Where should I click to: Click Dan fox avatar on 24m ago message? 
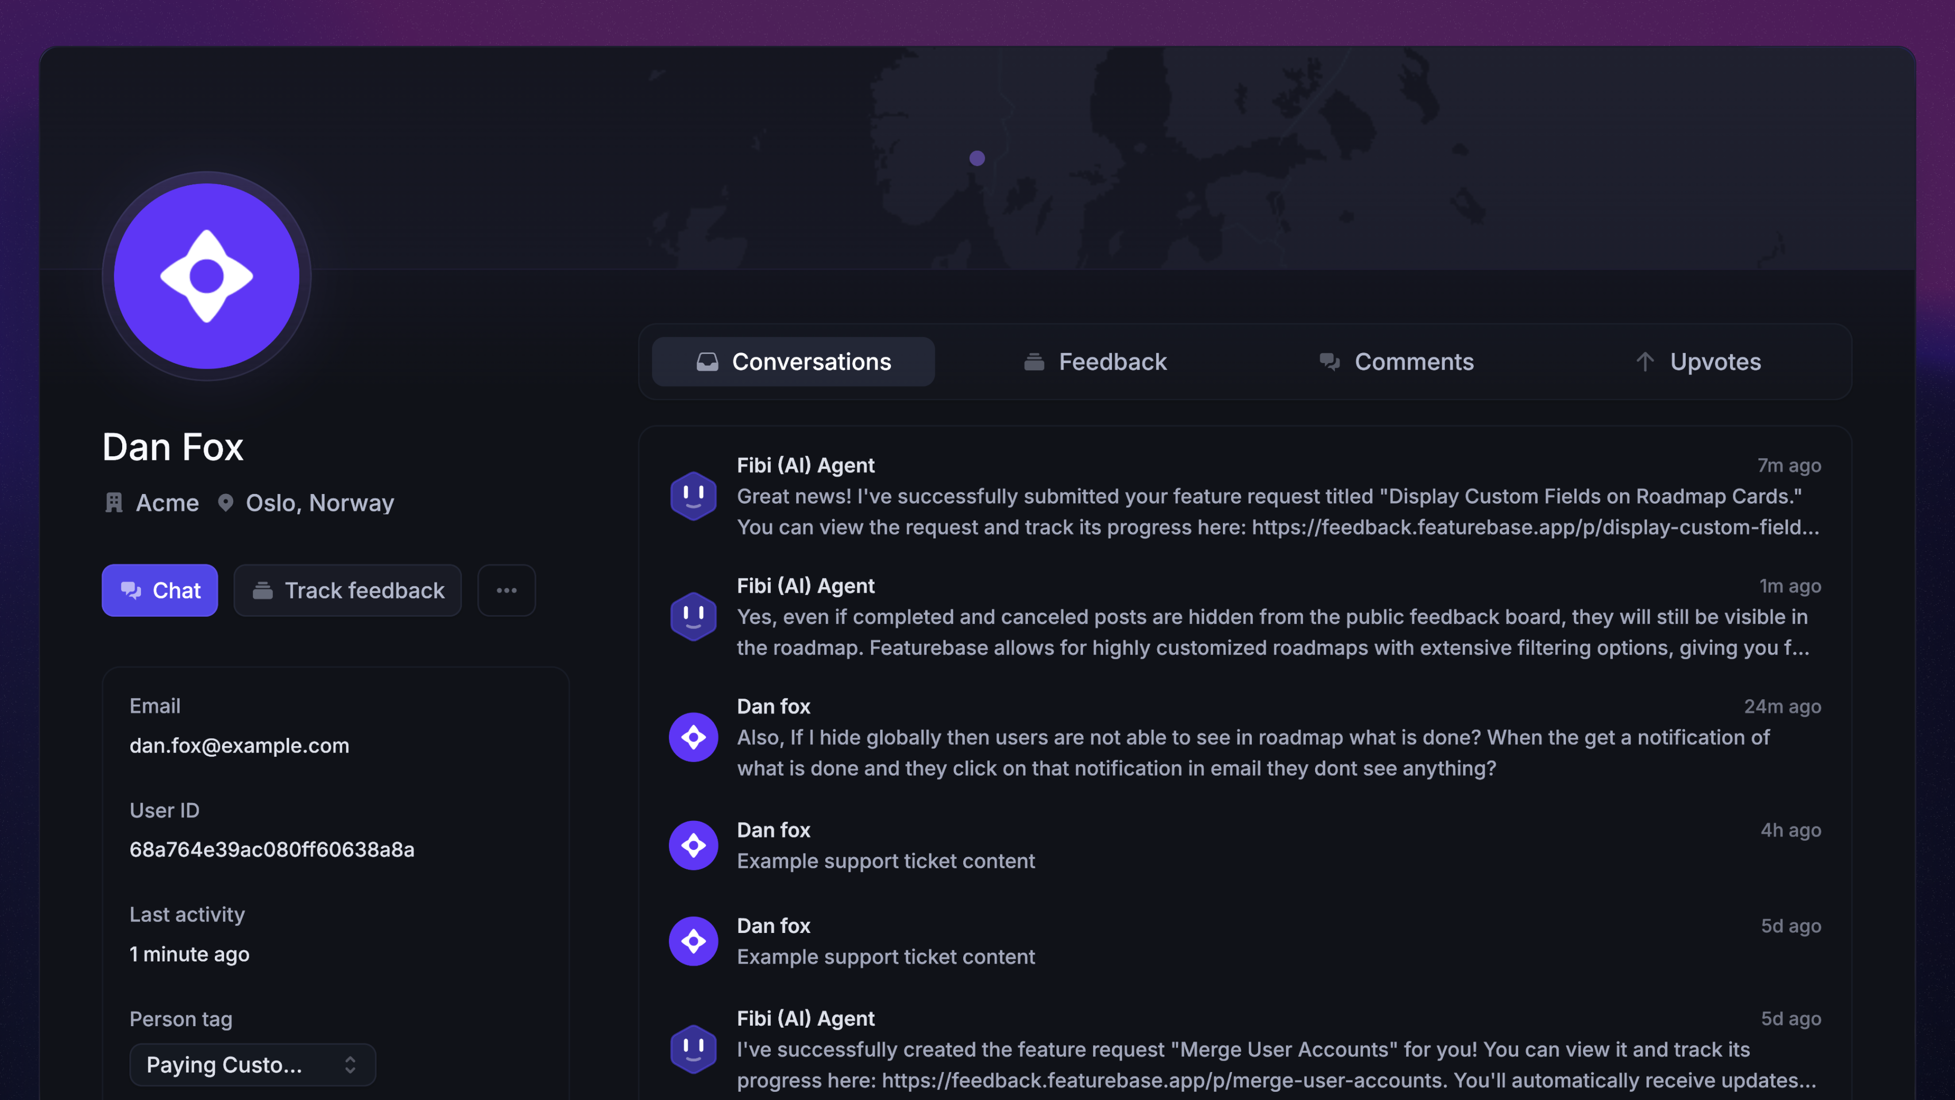click(x=693, y=737)
